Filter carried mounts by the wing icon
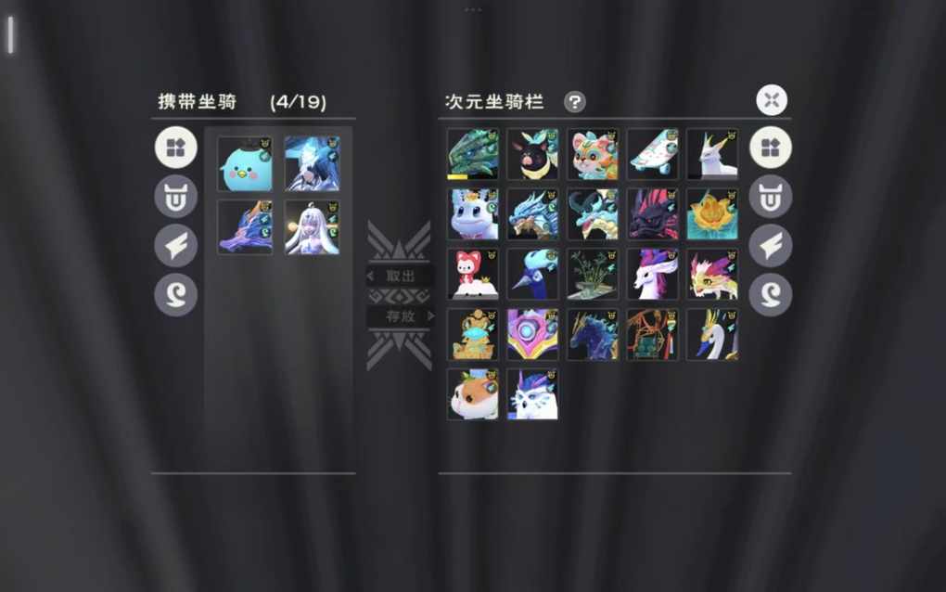946x592 pixels. click(x=175, y=246)
